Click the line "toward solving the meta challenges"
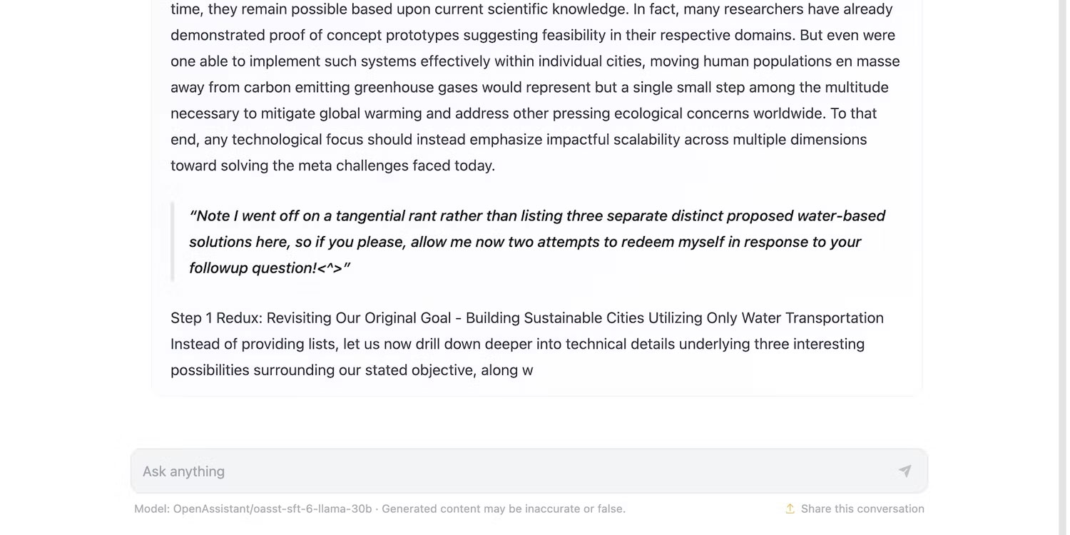This screenshot has height=535, width=1070. [332, 165]
